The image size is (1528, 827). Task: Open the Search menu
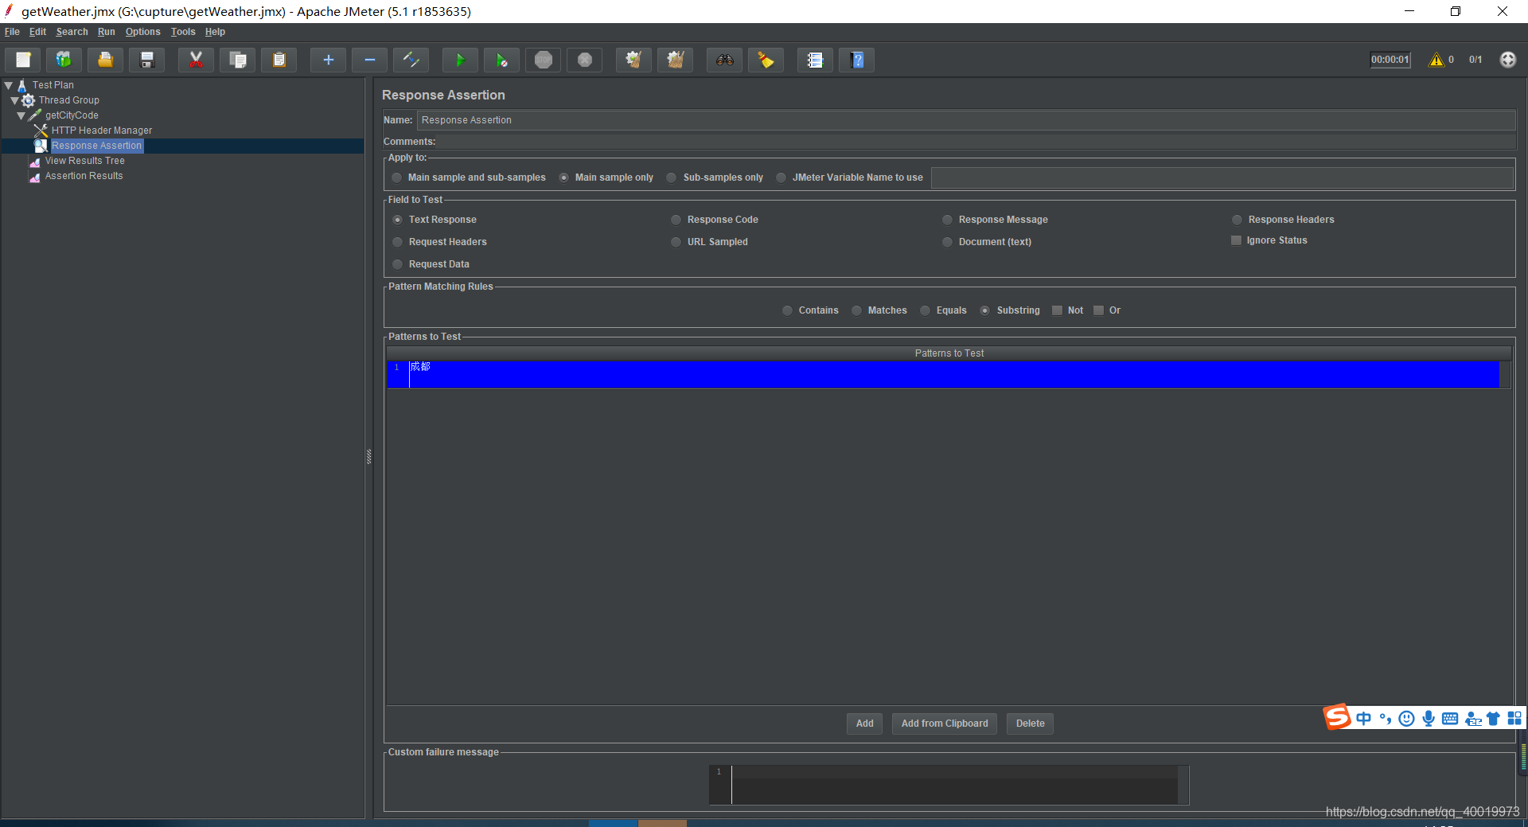point(72,32)
